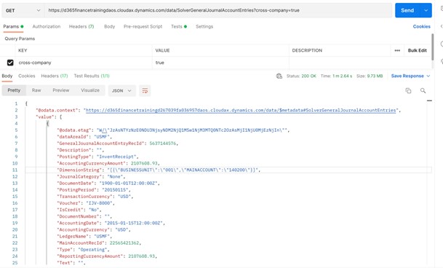Open the request Settings tab

click(x=204, y=27)
